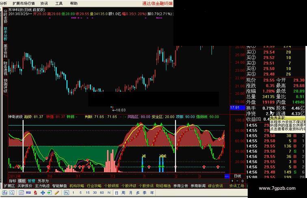Select the pencil drawing tool icon
Image resolution: width=307 pixels, height=198 pixels.
point(57,193)
